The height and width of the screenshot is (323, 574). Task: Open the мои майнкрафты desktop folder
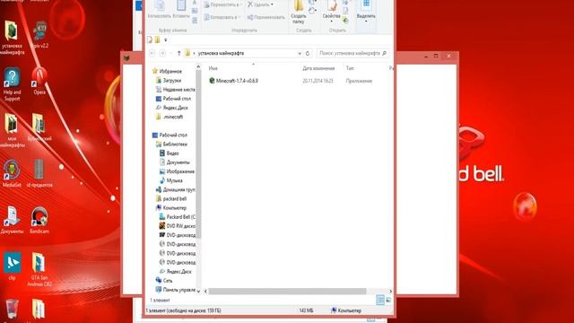12,130
